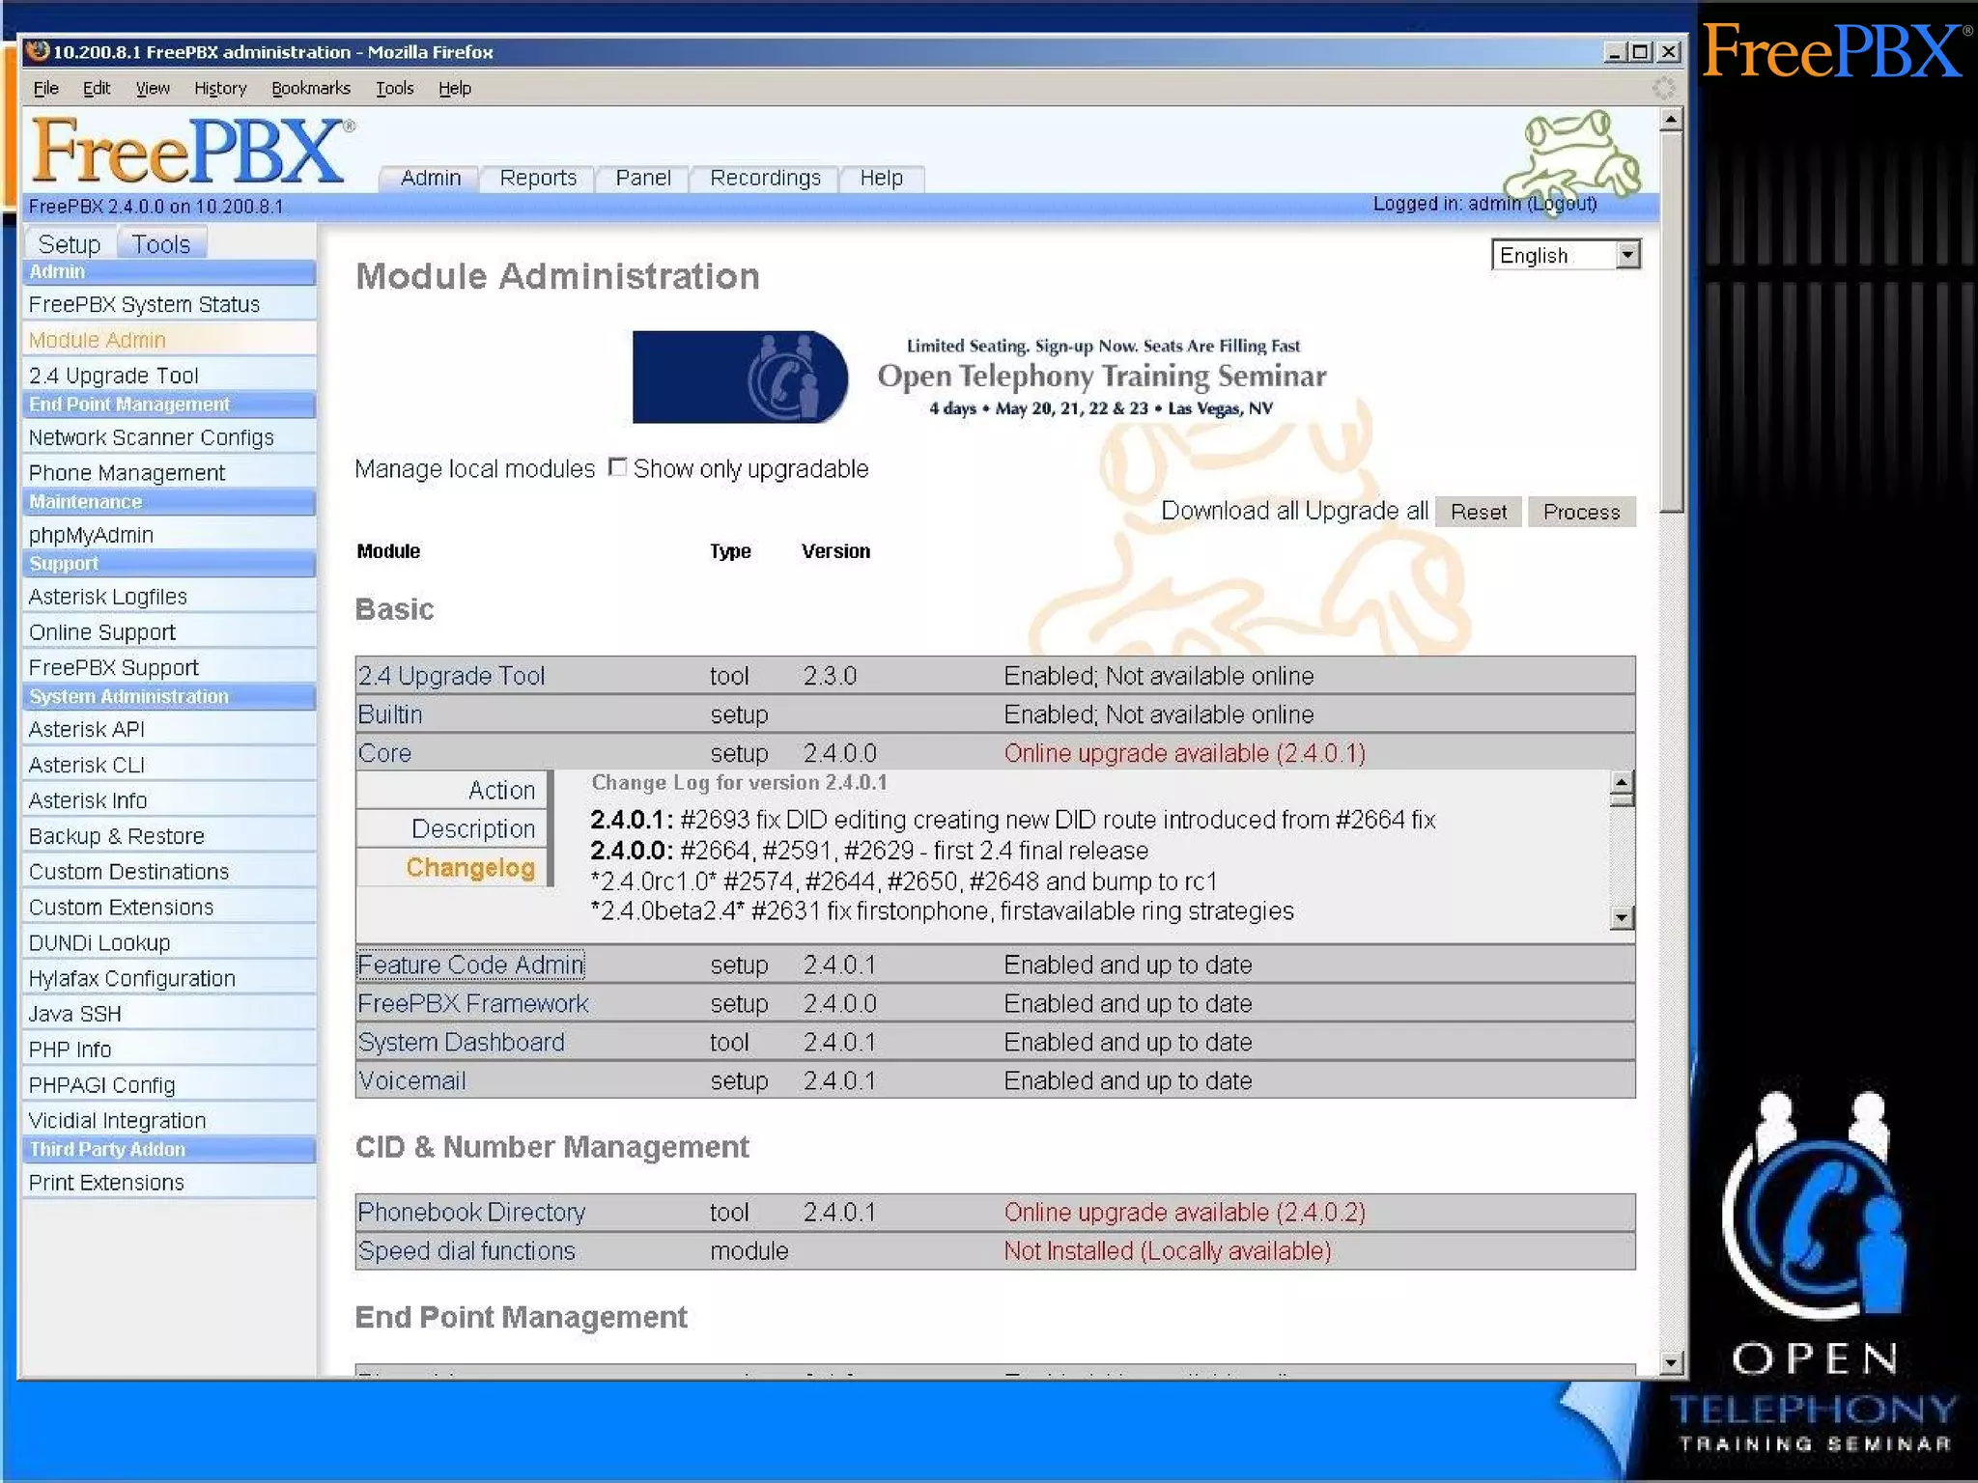The image size is (1978, 1483).
Task: Open the Bookmarks menu
Action: click(x=310, y=88)
